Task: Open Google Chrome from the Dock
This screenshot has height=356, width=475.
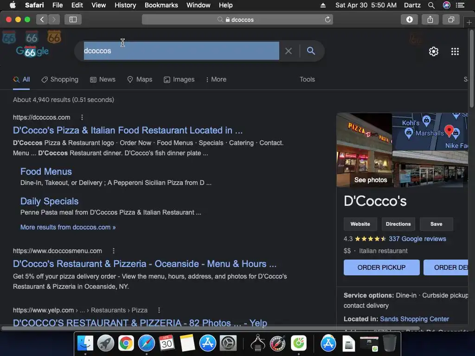Action: (x=126, y=343)
